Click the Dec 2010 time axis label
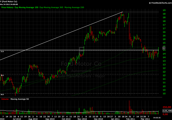This screenshot has width=172, height=120. pos(99,119)
